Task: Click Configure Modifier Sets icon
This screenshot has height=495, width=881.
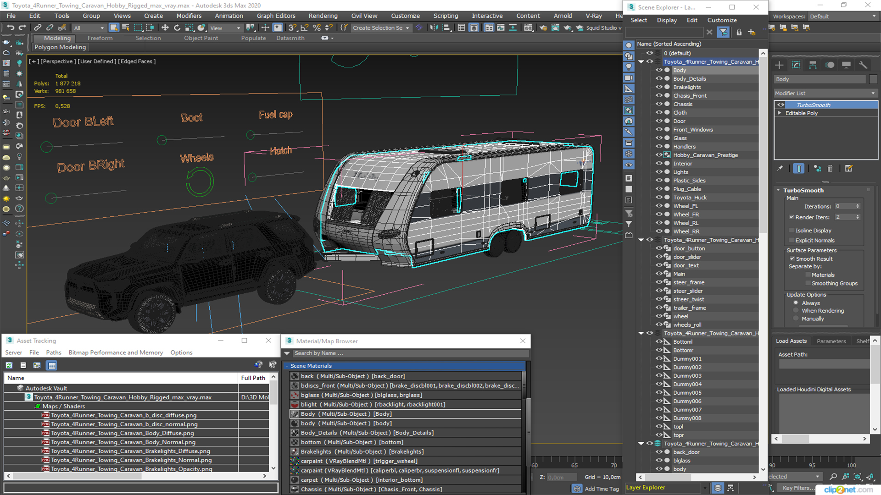Action: (848, 169)
